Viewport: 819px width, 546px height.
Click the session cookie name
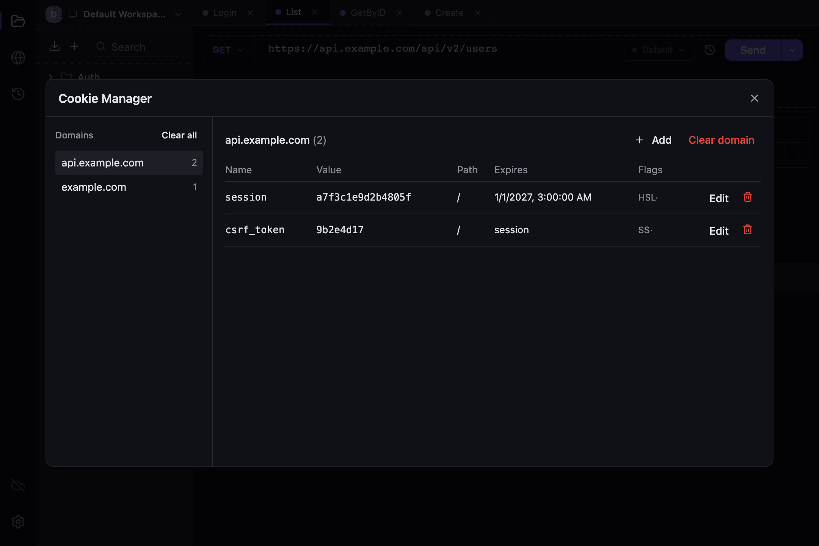(246, 197)
